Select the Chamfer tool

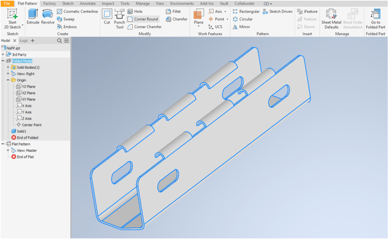coord(177,19)
